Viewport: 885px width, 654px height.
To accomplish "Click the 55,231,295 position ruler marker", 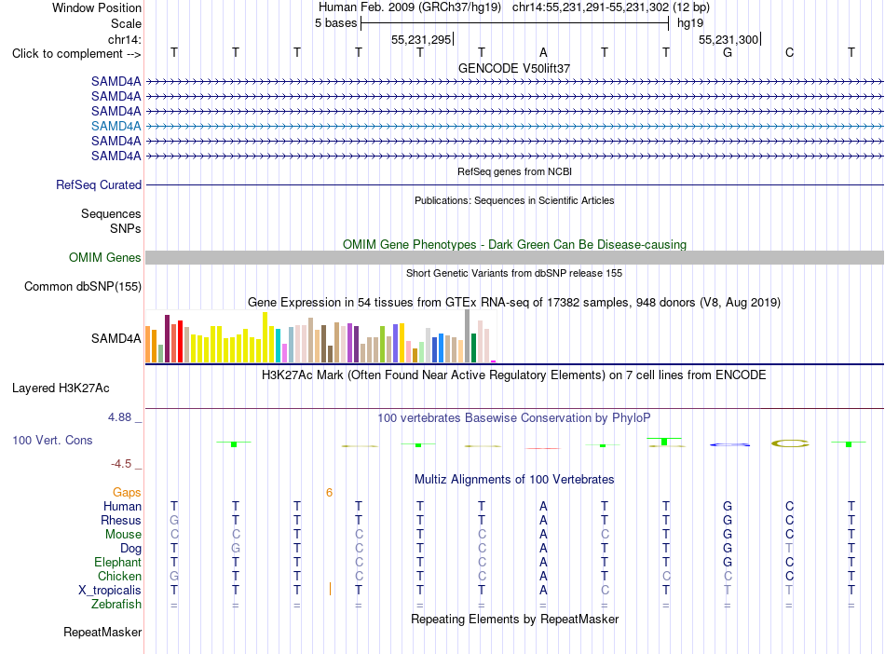I will (x=422, y=39).
